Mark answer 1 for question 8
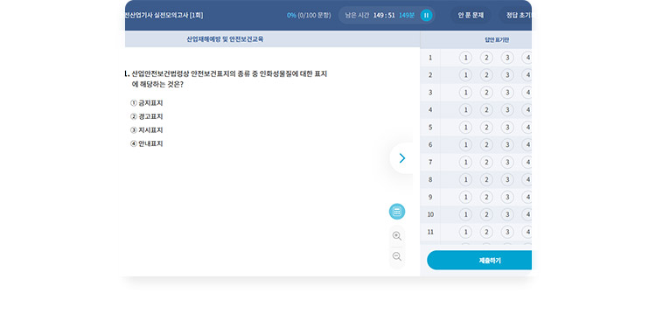 [x=465, y=179]
